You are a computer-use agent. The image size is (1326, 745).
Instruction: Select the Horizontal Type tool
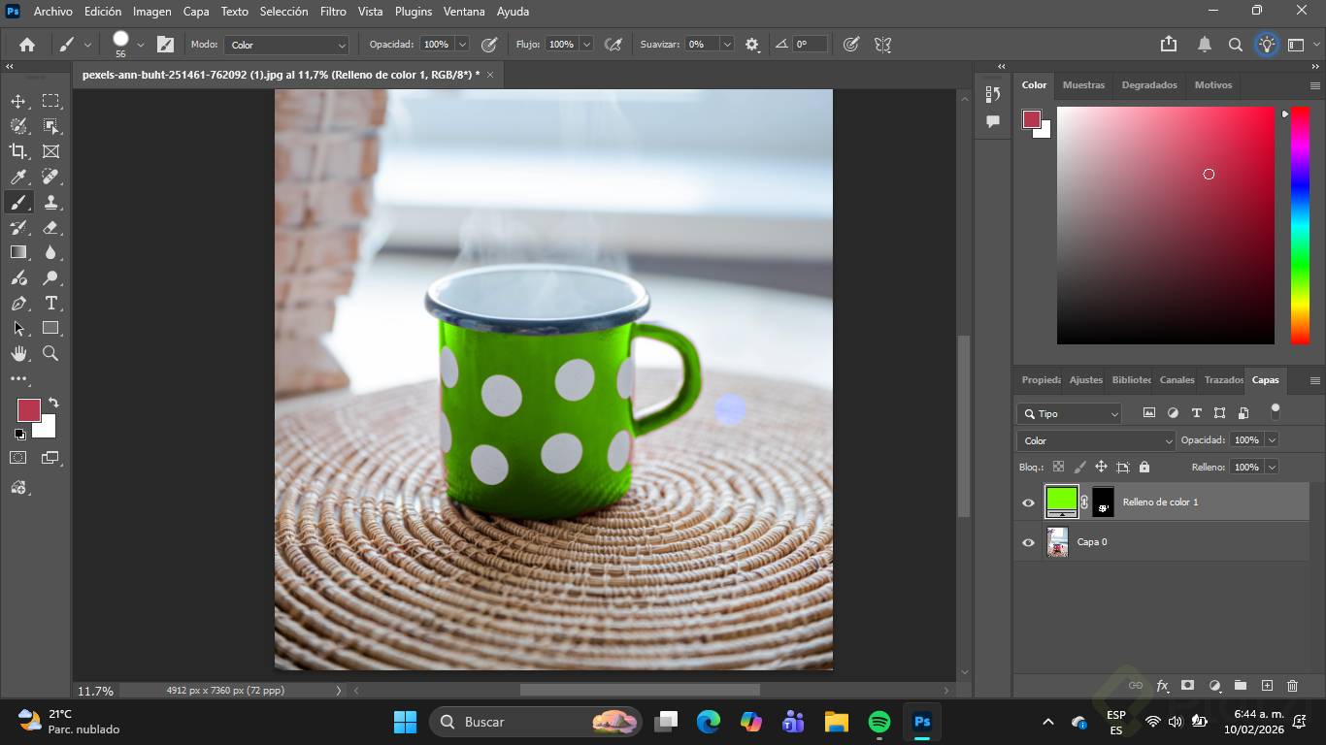(x=50, y=303)
